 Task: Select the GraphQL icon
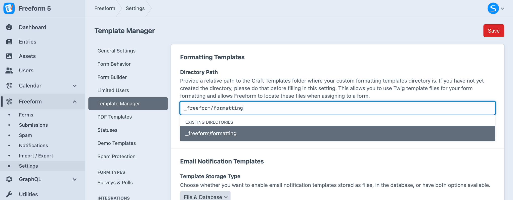9,179
